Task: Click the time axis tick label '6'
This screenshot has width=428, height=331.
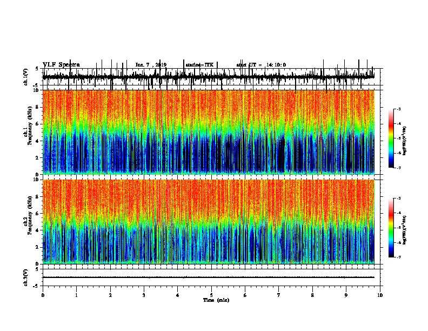Action: click(x=245, y=295)
